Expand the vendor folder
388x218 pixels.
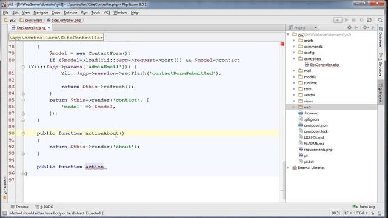coord(294,95)
